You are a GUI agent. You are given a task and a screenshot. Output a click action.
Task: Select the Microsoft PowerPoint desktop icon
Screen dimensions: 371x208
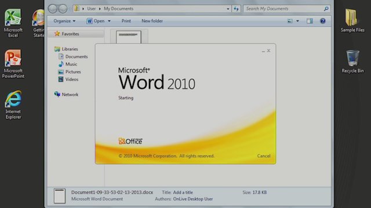pyautogui.click(x=13, y=64)
